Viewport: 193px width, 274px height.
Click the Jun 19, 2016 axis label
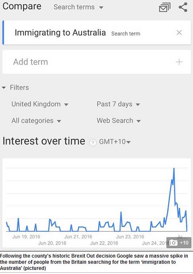pyautogui.click(x=26, y=237)
